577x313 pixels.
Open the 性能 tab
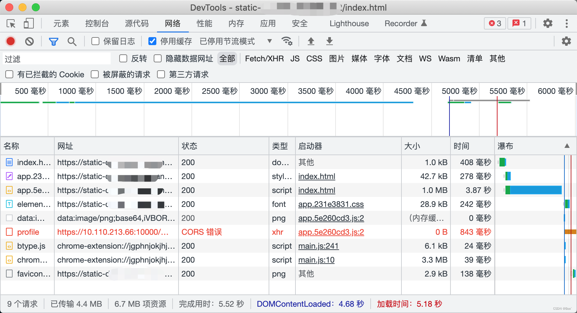tap(204, 24)
